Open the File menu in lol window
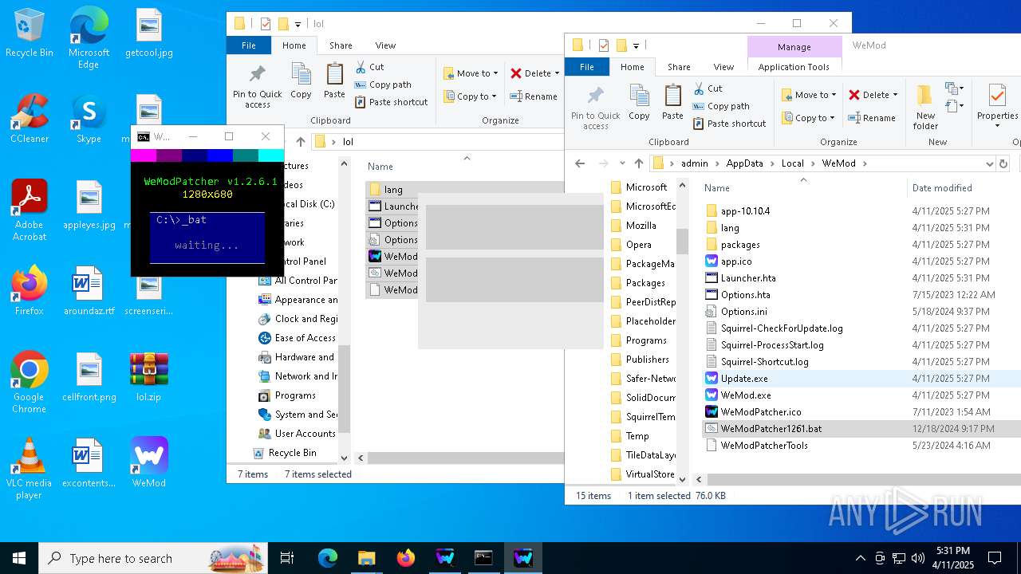The width and height of the screenshot is (1021, 574). (x=249, y=45)
